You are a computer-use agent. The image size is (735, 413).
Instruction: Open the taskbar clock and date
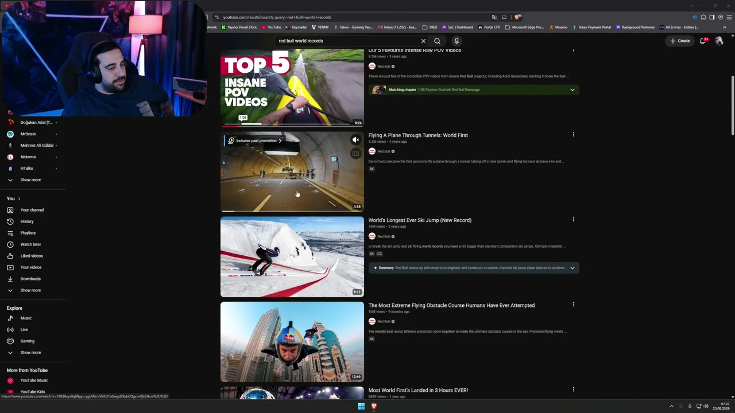pos(721,406)
